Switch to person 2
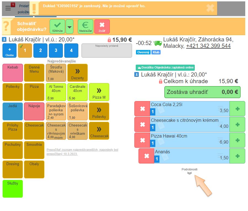248x211 pixels. [40, 51]
